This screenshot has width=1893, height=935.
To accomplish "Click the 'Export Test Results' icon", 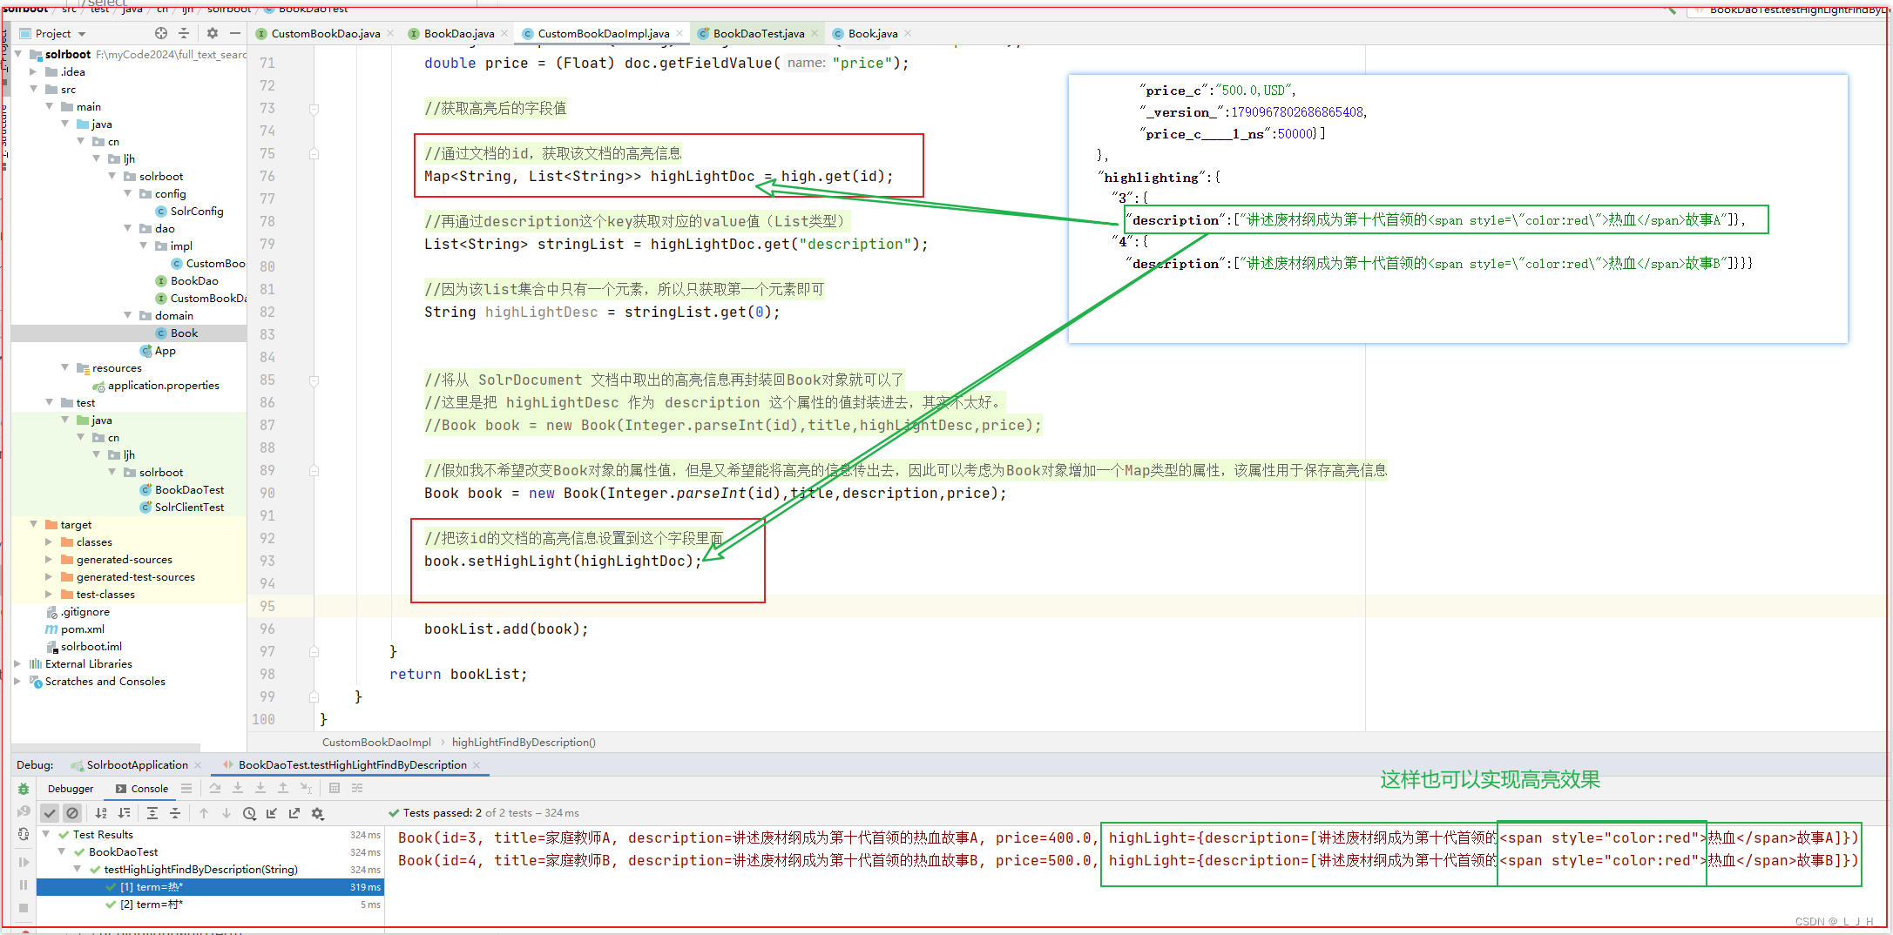I will point(294,812).
